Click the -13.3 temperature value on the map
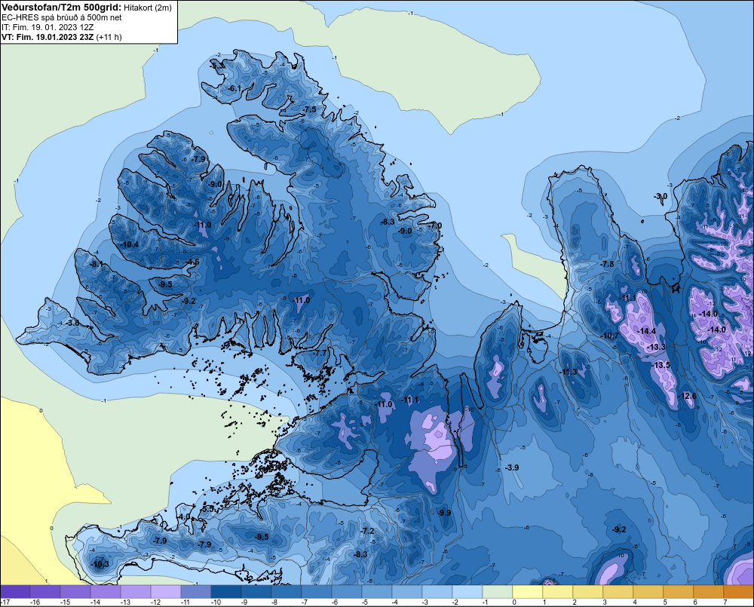Image resolution: width=754 pixels, height=607 pixels. tap(657, 348)
